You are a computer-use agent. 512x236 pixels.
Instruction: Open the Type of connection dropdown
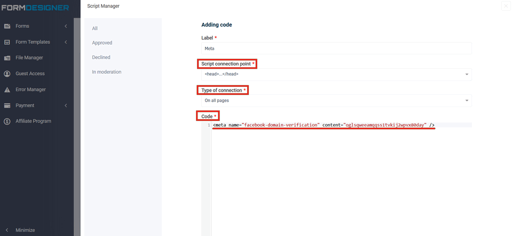pos(336,101)
